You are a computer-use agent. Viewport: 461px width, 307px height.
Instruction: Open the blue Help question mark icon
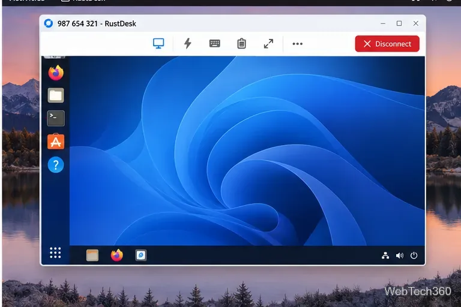click(x=56, y=165)
